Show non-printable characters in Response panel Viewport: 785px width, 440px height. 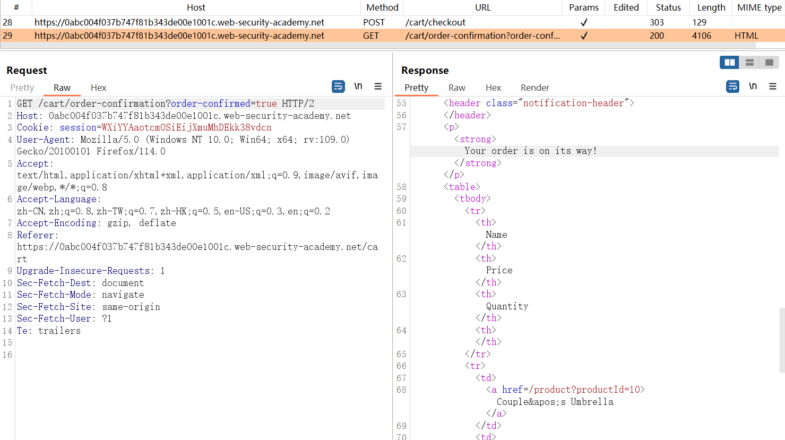[x=753, y=87]
